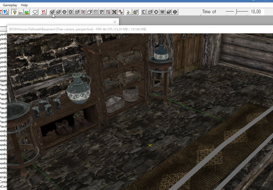The image size is (273, 190).
Task: Open the Help menu
Action: [24, 5]
